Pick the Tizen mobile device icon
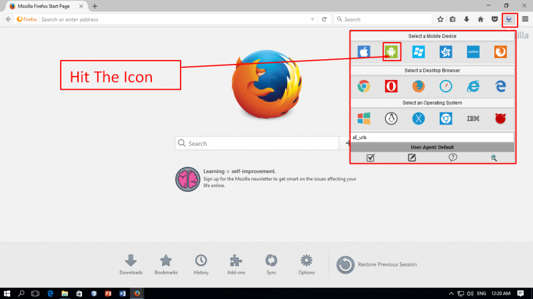The height and width of the screenshot is (299, 533). 446,52
